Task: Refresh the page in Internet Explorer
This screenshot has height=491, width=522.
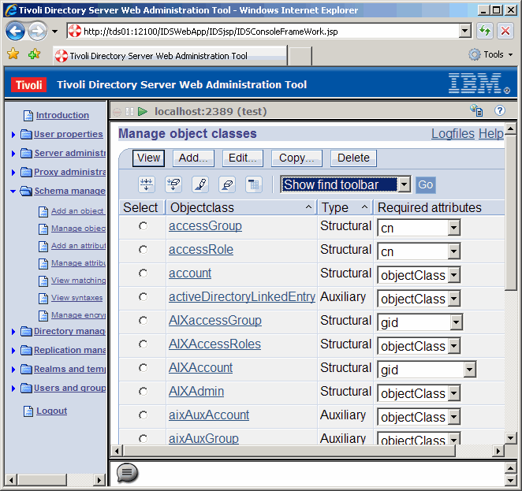Action: click(485, 32)
